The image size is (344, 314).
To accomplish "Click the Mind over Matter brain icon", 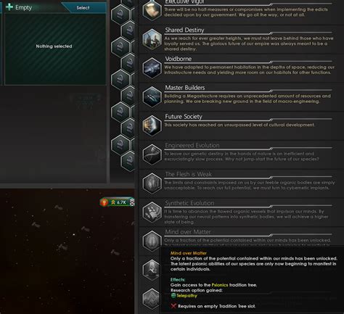I will [152, 241].
